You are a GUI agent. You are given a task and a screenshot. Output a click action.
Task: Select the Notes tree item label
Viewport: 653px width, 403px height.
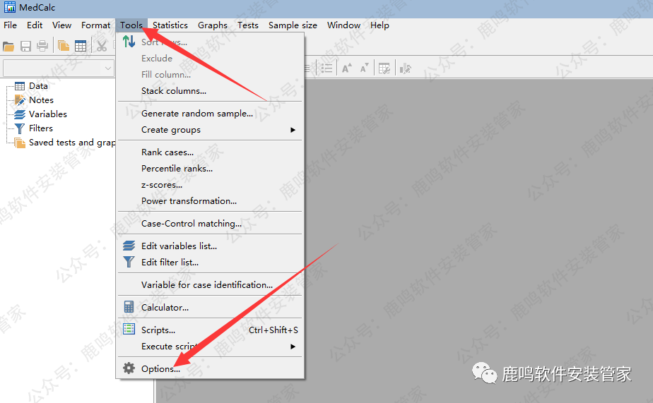41,100
